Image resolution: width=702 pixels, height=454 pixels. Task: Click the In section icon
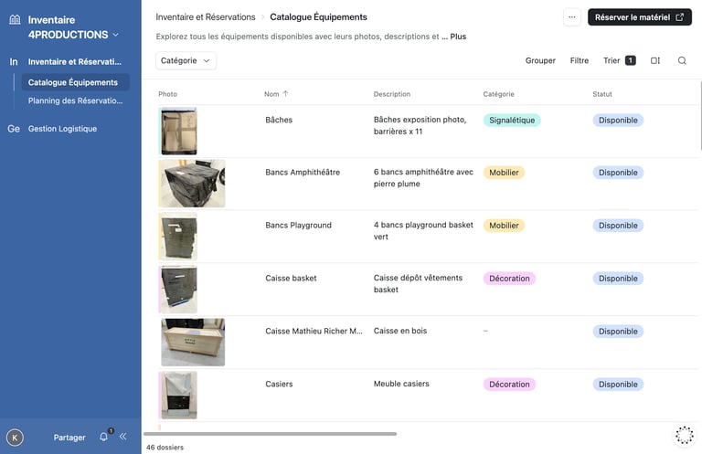[14, 62]
